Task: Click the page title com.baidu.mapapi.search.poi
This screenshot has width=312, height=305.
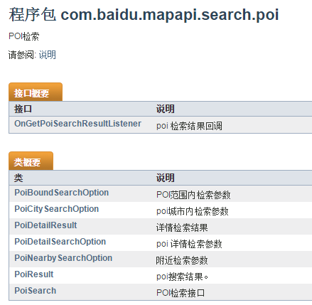Action: pos(170,14)
